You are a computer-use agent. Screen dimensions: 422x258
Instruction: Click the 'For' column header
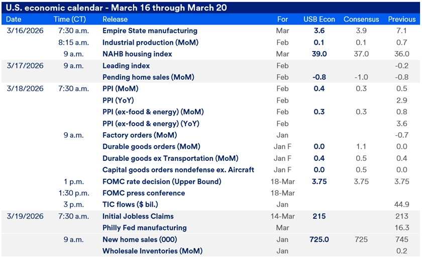point(282,20)
